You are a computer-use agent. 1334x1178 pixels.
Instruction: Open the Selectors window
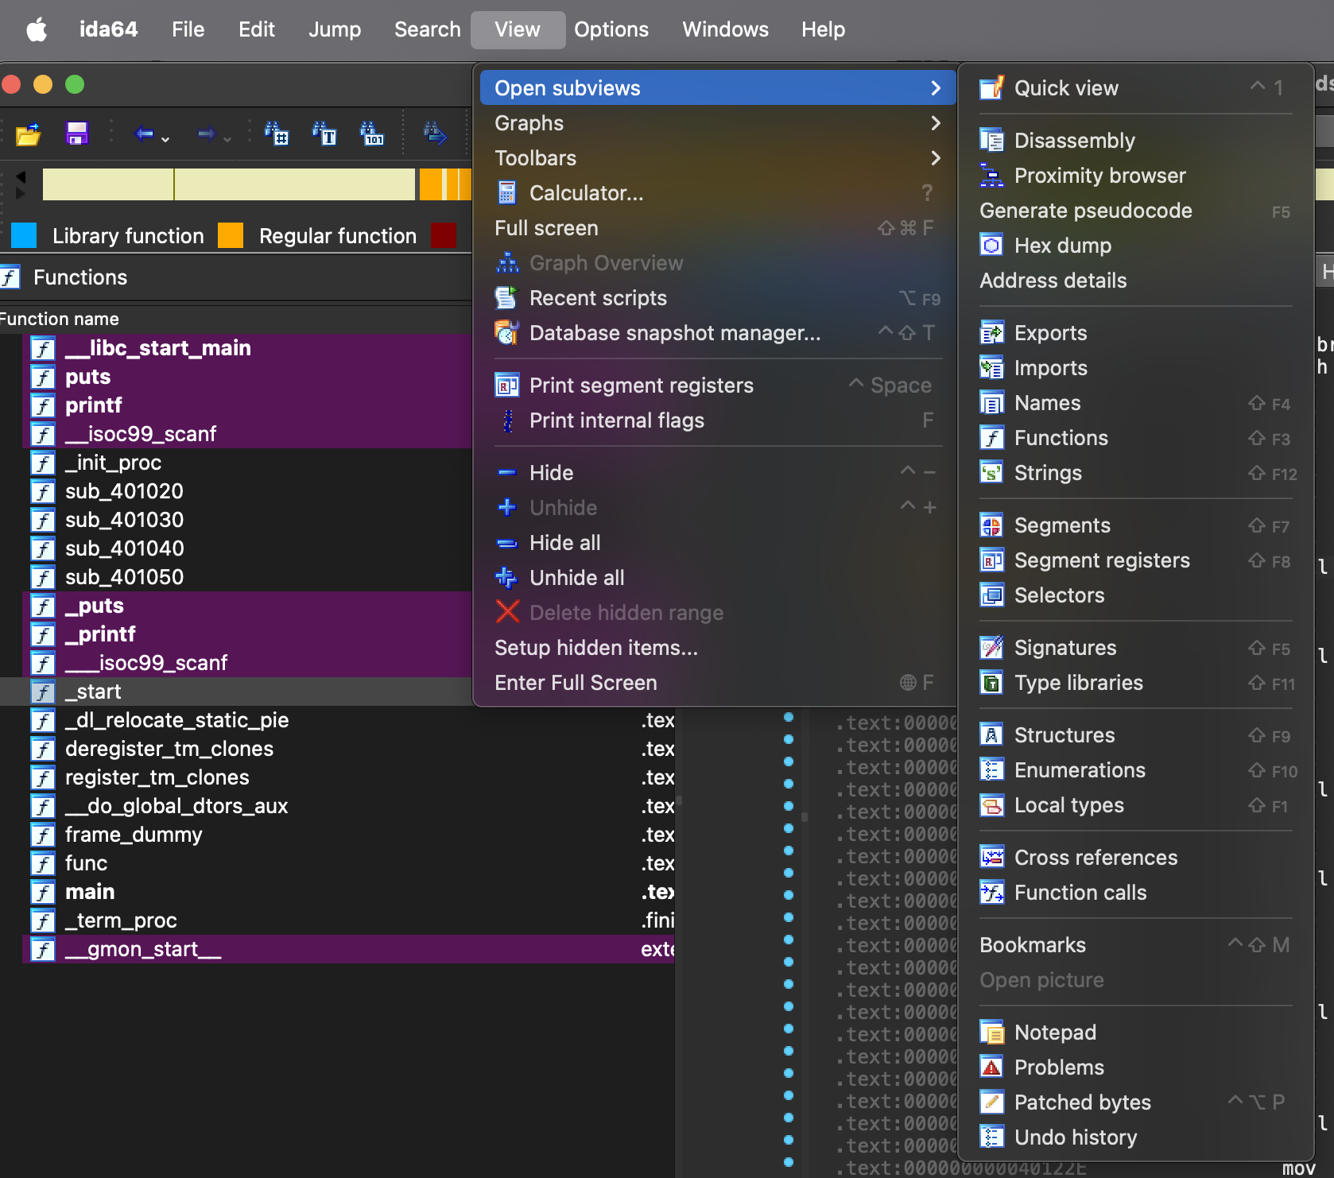pos(1135,595)
